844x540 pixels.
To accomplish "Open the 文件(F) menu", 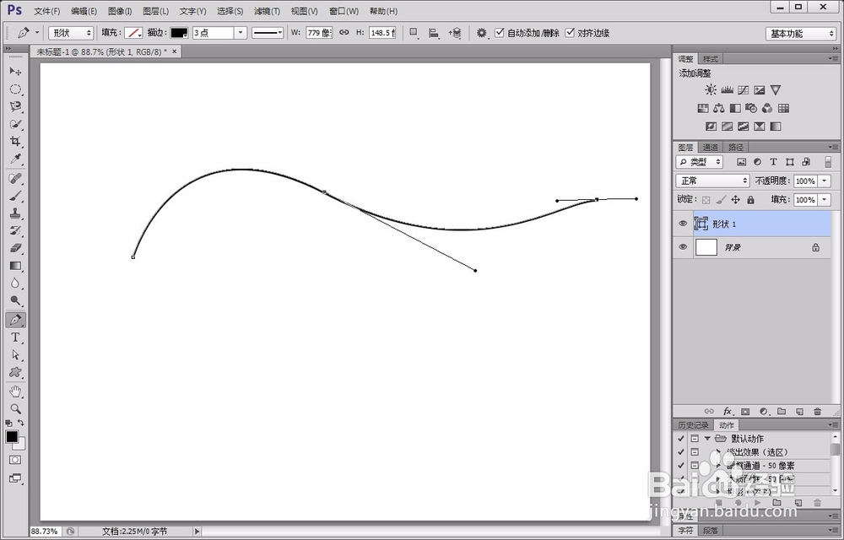I will (x=46, y=11).
